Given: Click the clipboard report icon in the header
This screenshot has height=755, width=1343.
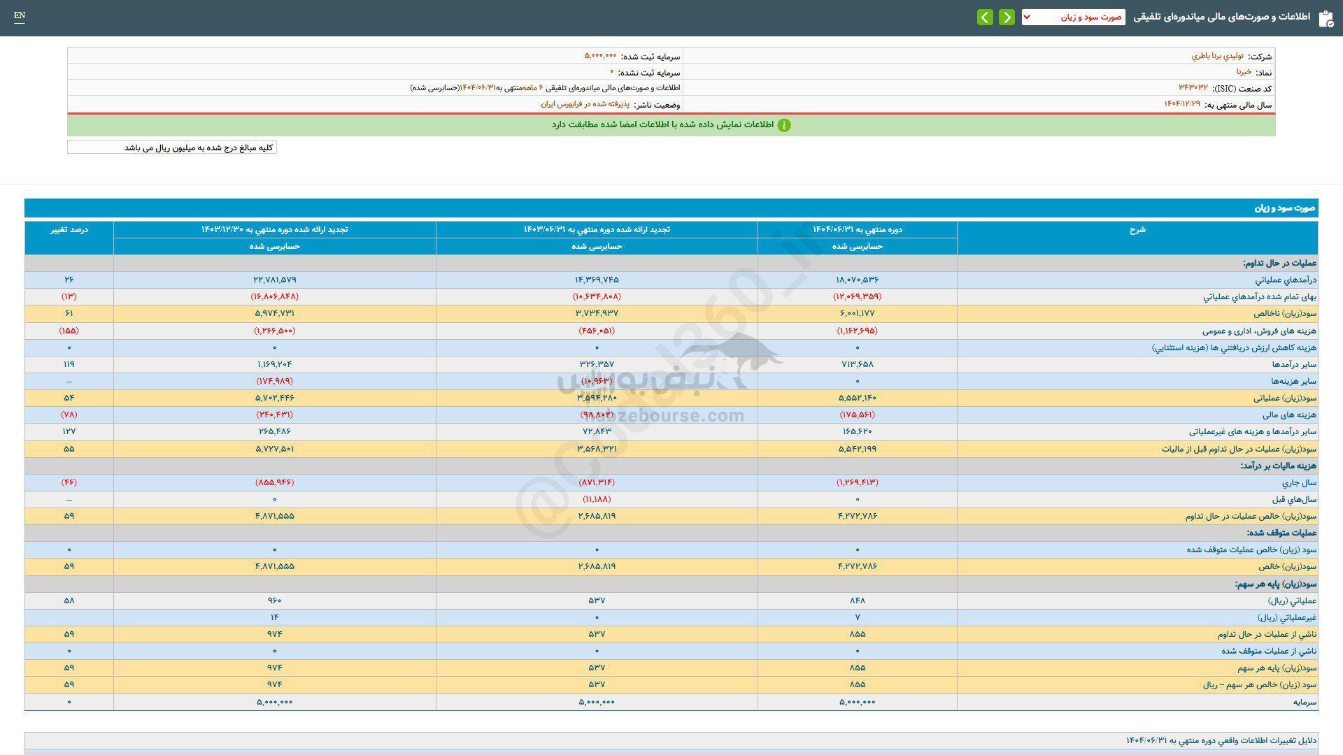Looking at the screenshot, I should coord(1325,18).
